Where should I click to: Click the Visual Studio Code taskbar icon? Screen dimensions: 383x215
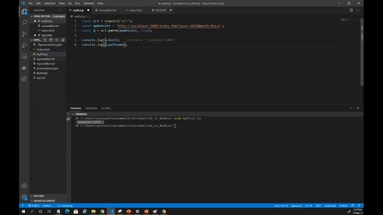tap(111, 211)
